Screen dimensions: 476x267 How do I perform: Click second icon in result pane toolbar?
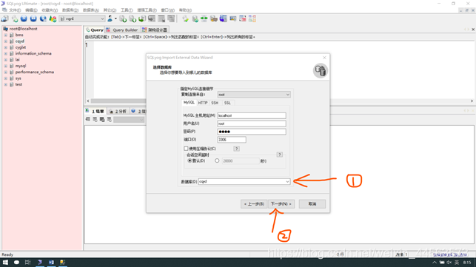[x=95, y=119]
